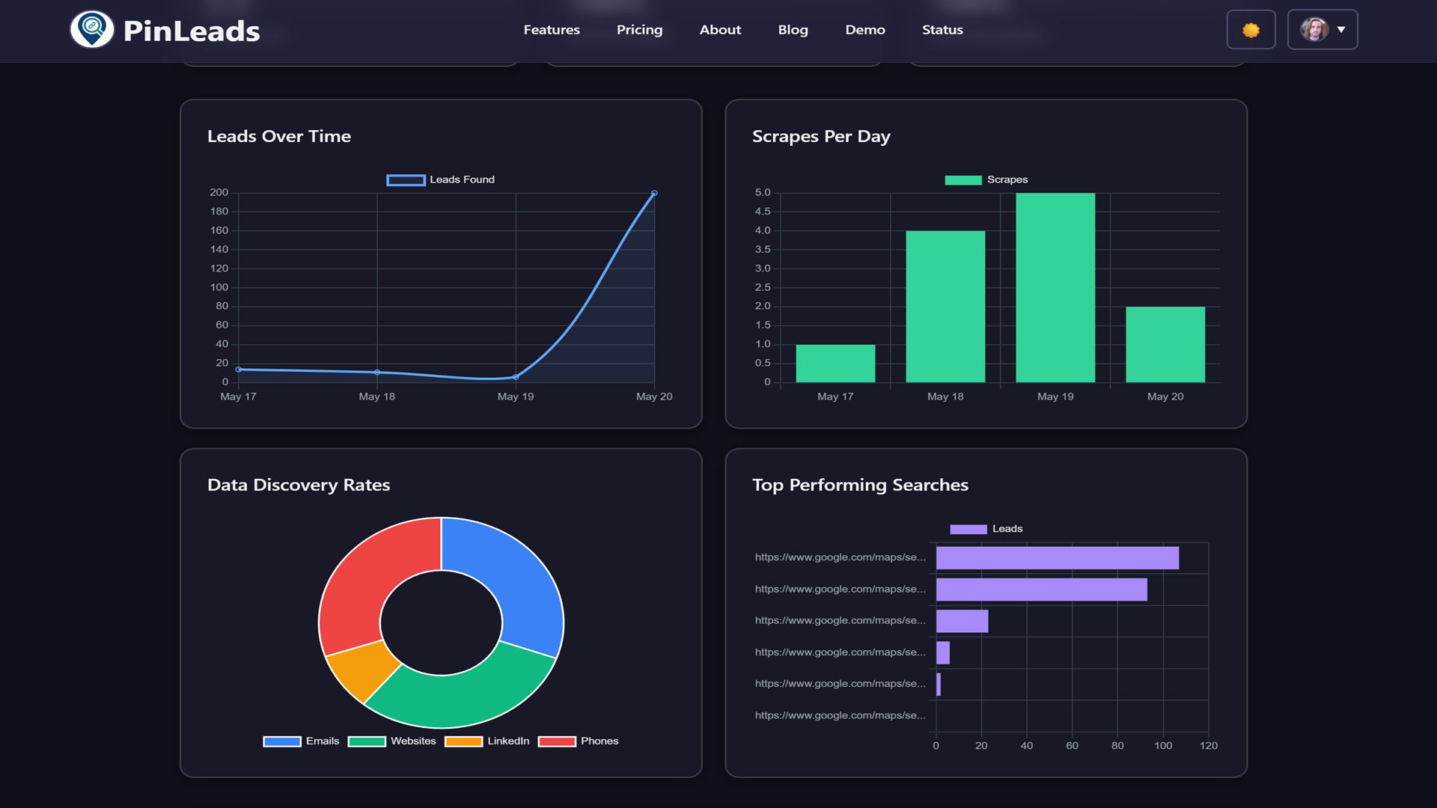The width and height of the screenshot is (1437, 808).
Task: Open the About nav link
Action: (x=720, y=30)
